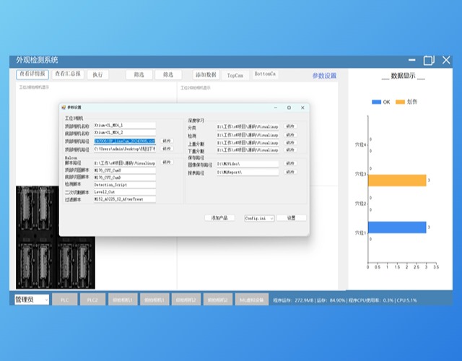
Task: Click the orange 划伤 legend swatch
Action: (401, 102)
